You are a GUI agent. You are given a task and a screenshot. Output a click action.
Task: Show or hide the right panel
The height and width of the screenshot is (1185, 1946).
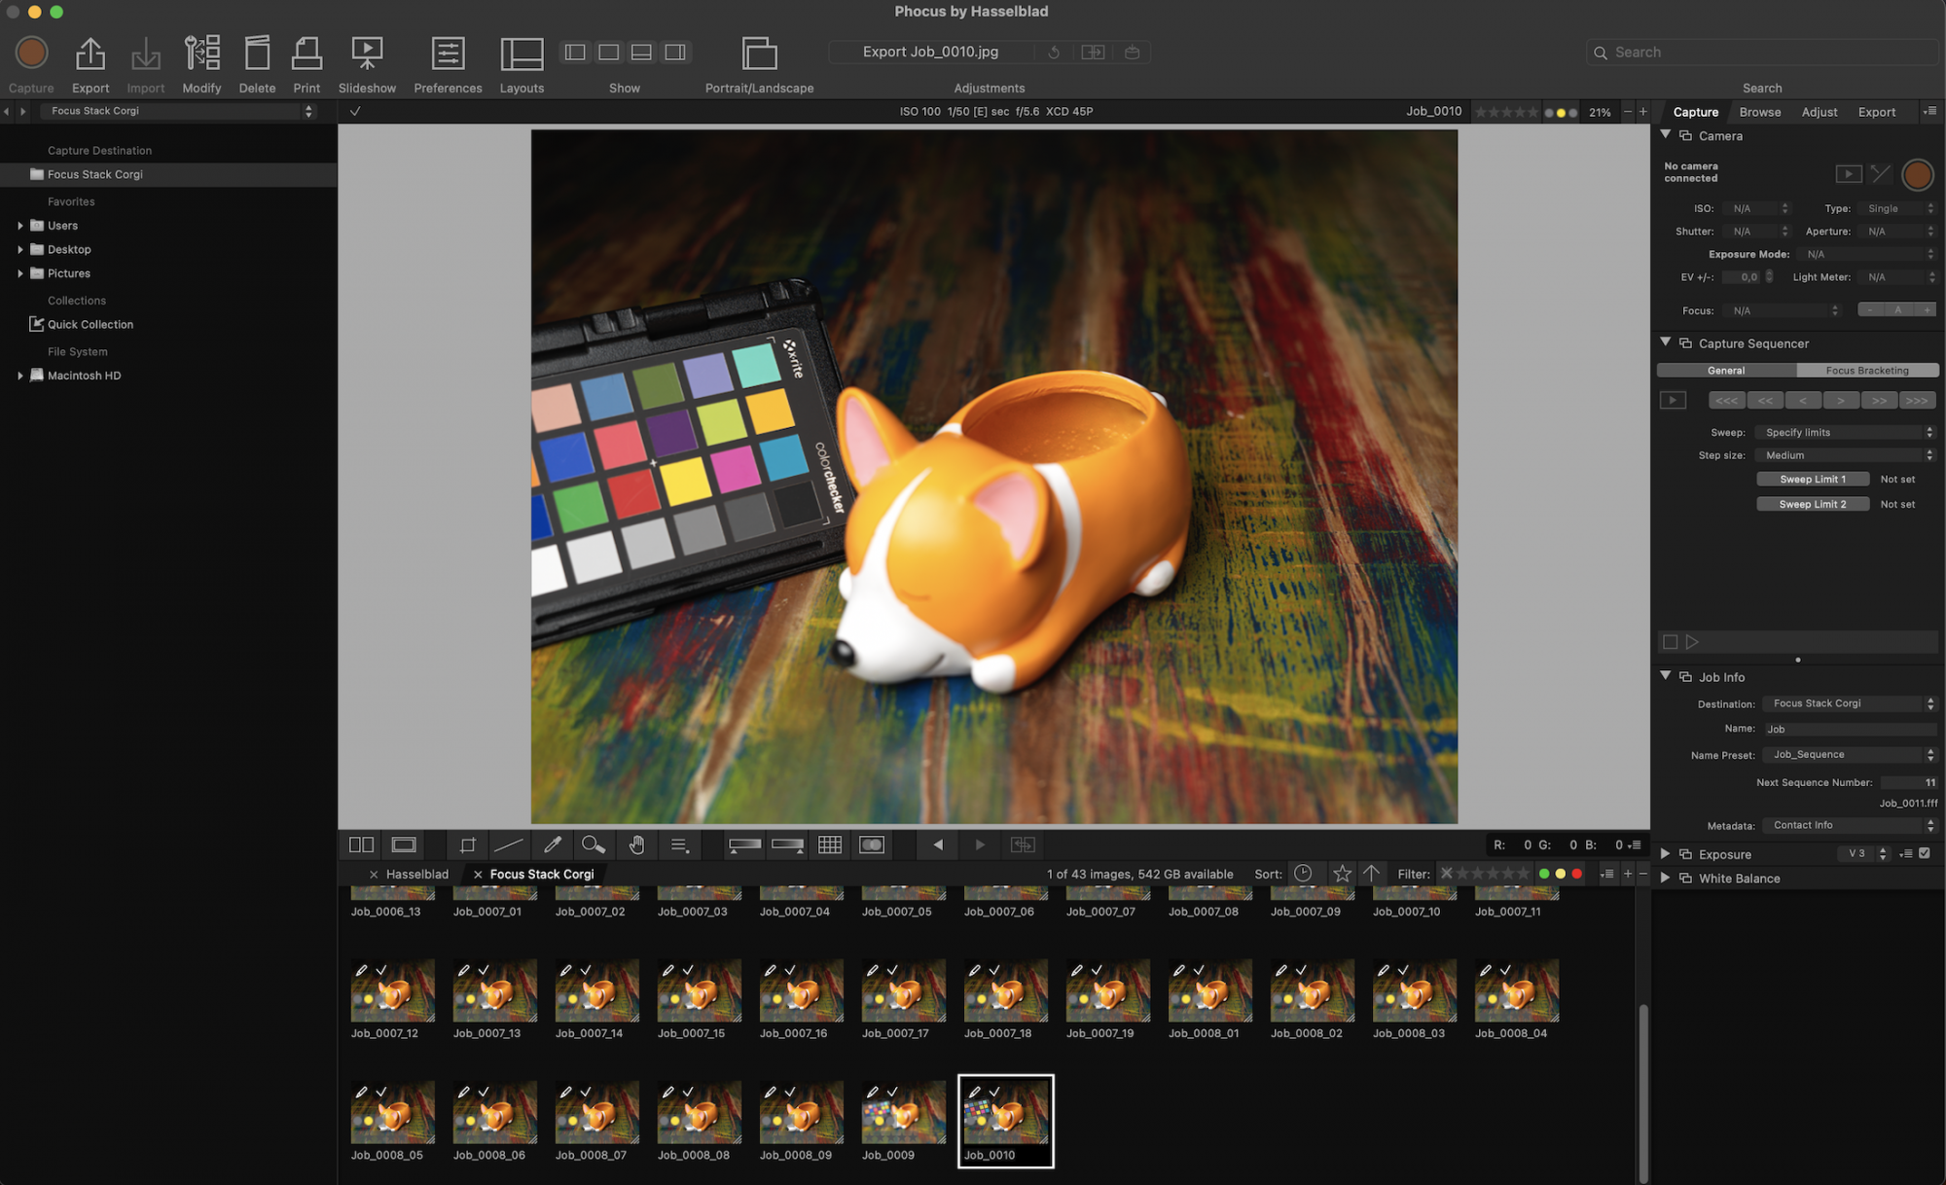tap(675, 53)
